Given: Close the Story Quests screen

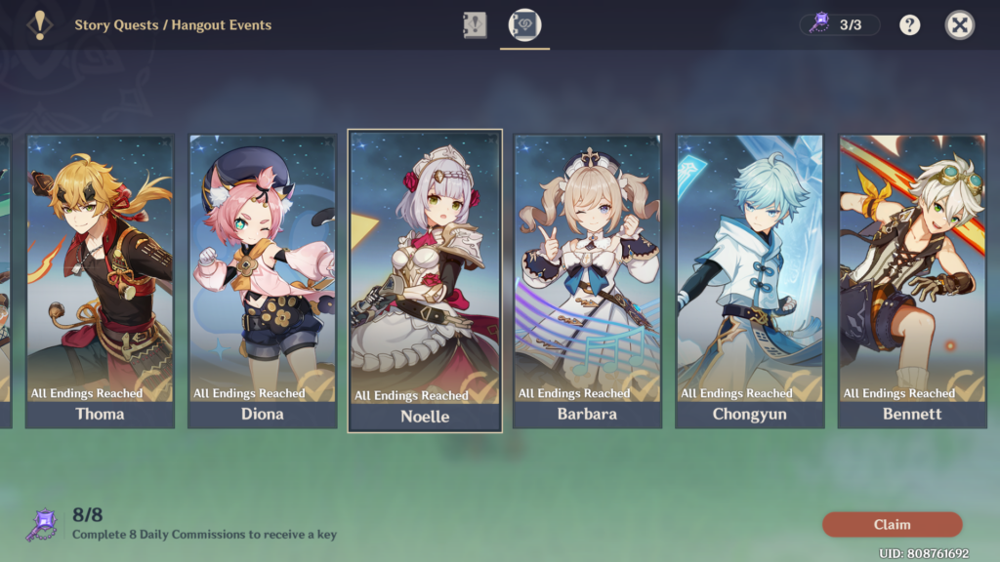Looking at the screenshot, I should 959,24.
